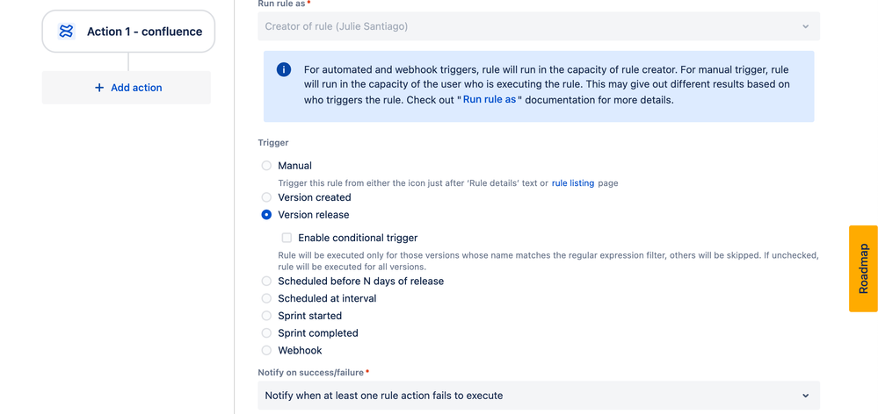
Task: Select the Version created trigger
Action: pyautogui.click(x=266, y=197)
